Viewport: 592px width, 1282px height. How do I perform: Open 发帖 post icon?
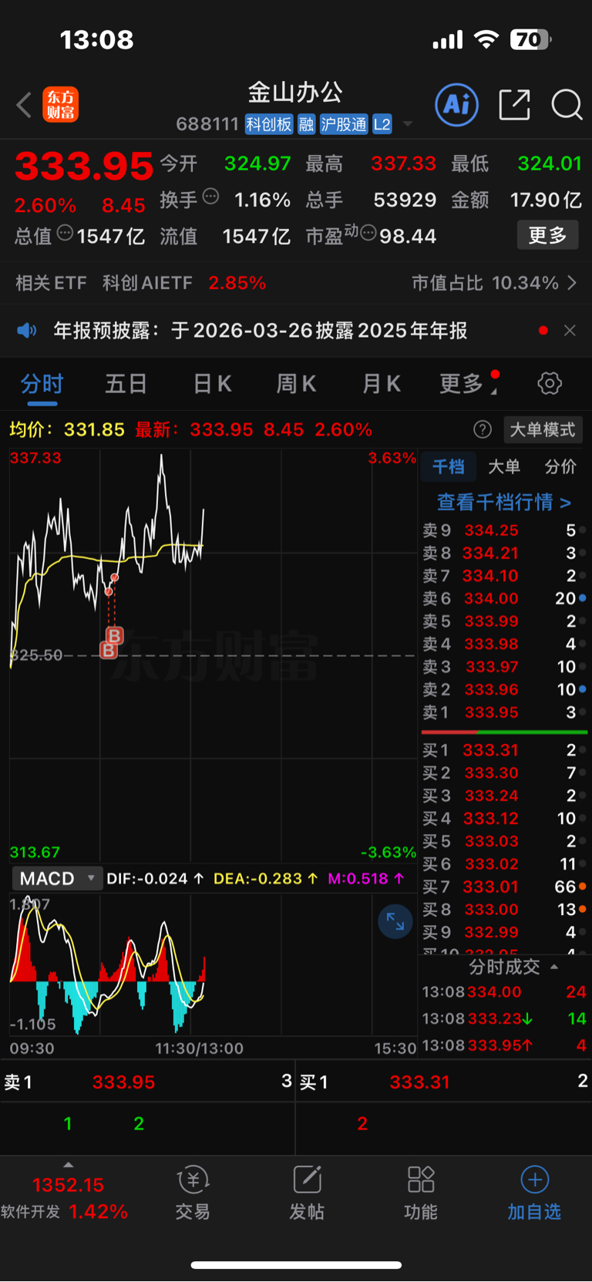[307, 1193]
